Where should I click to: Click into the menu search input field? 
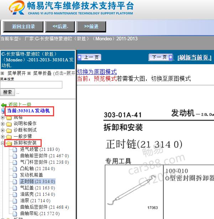click(x=31, y=85)
